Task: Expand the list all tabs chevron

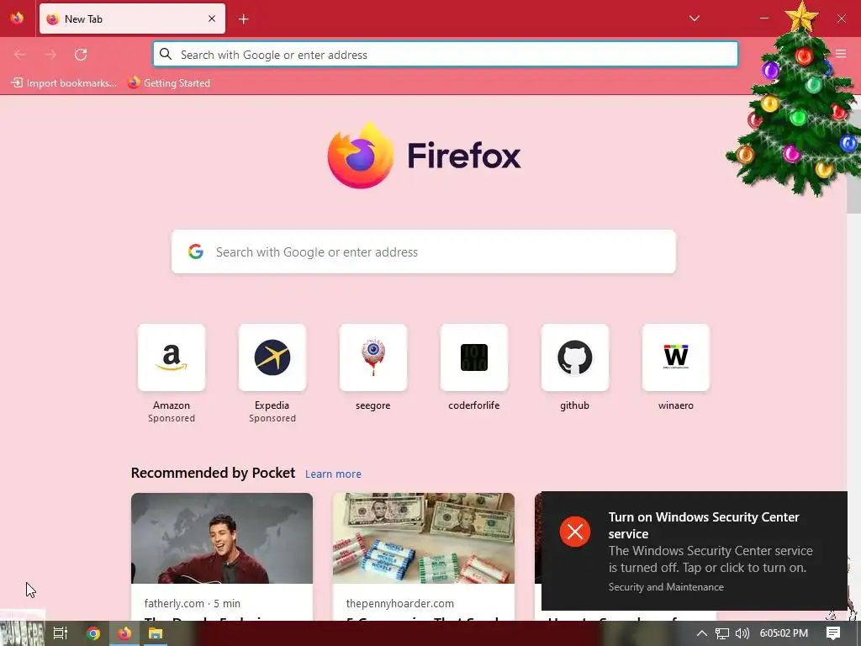Action: click(x=694, y=19)
